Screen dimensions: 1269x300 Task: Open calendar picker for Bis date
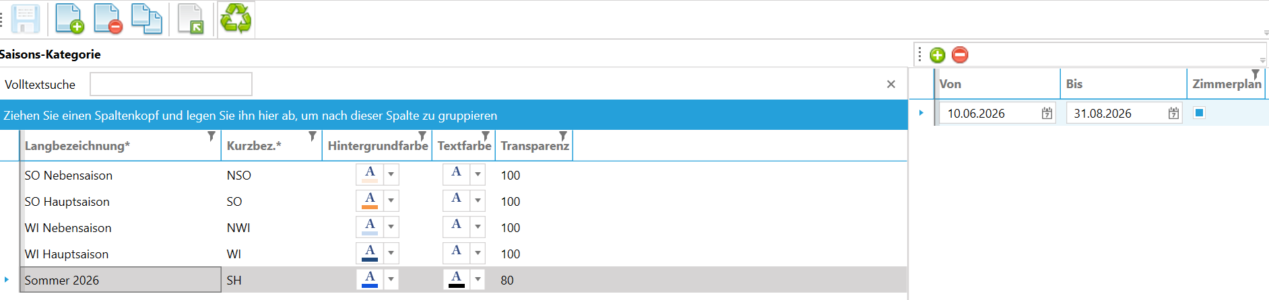[1173, 114]
